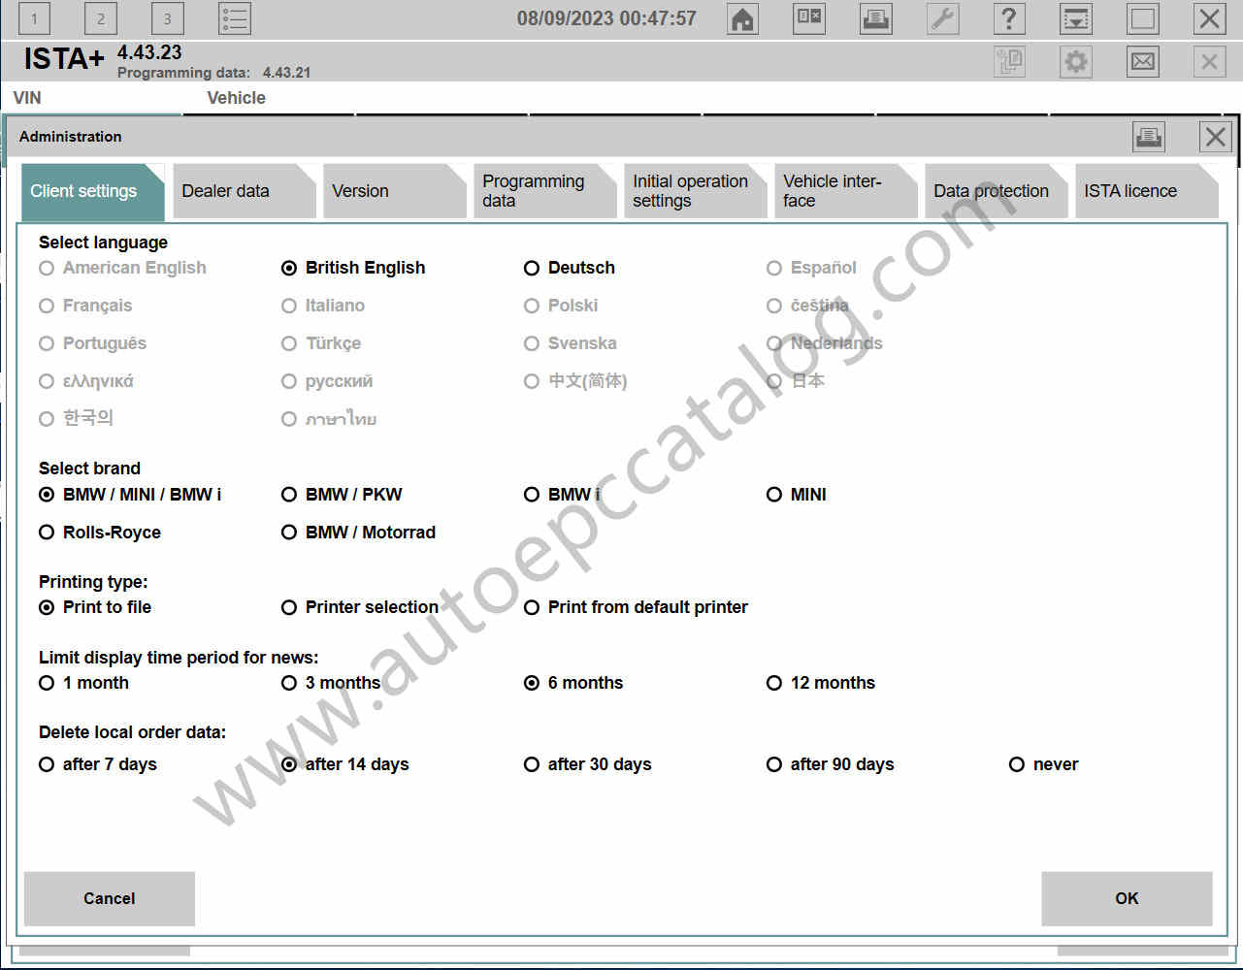The height and width of the screenshot is (970, 1243).
Task: Click the copy documents icon in ISTA+ bar
Action: pyautogui.click(x=1009, y=62)
